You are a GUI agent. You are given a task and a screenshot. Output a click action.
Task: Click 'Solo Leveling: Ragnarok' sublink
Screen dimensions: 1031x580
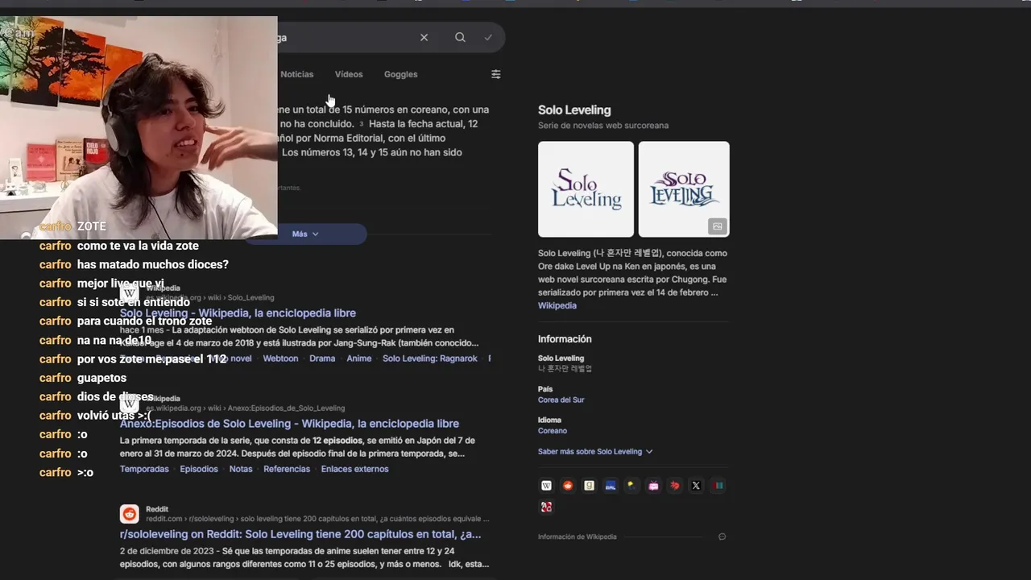430,358
